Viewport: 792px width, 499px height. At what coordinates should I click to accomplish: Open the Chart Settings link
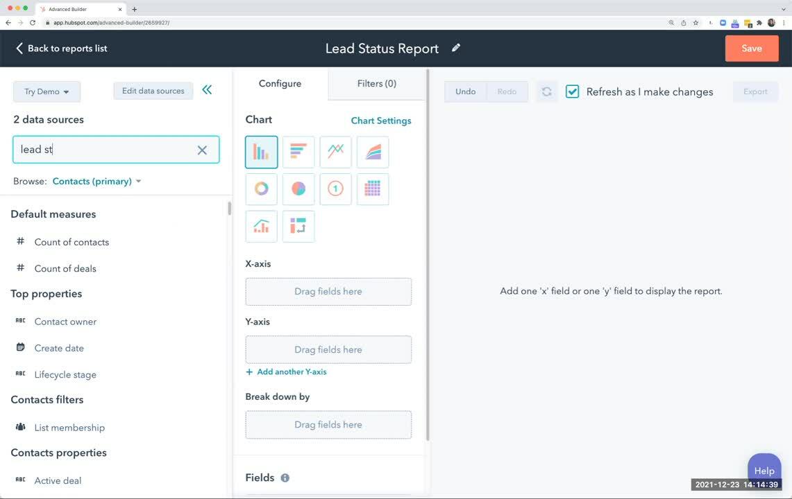380,121
